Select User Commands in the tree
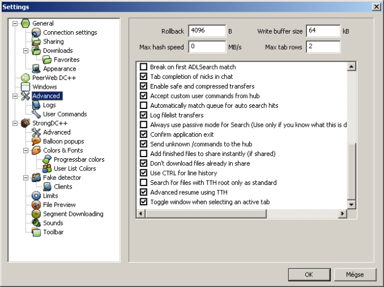Viewport: 384px width, 287px height. pyautogui.click(x=65, y=114)
